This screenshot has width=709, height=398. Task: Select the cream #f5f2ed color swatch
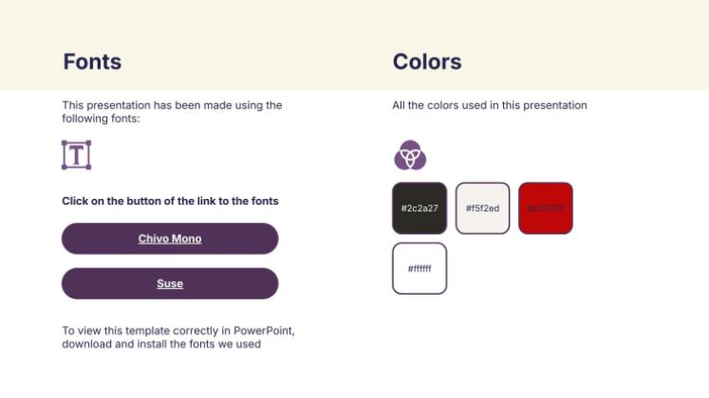click(x=482, y=208)
